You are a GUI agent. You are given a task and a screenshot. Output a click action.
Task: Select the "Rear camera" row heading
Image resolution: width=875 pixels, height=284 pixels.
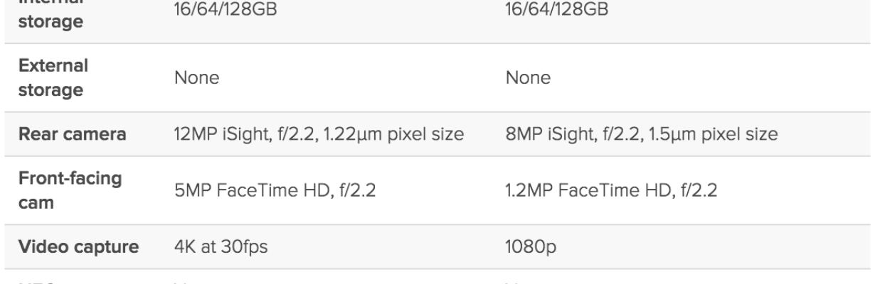pos(72,133)
